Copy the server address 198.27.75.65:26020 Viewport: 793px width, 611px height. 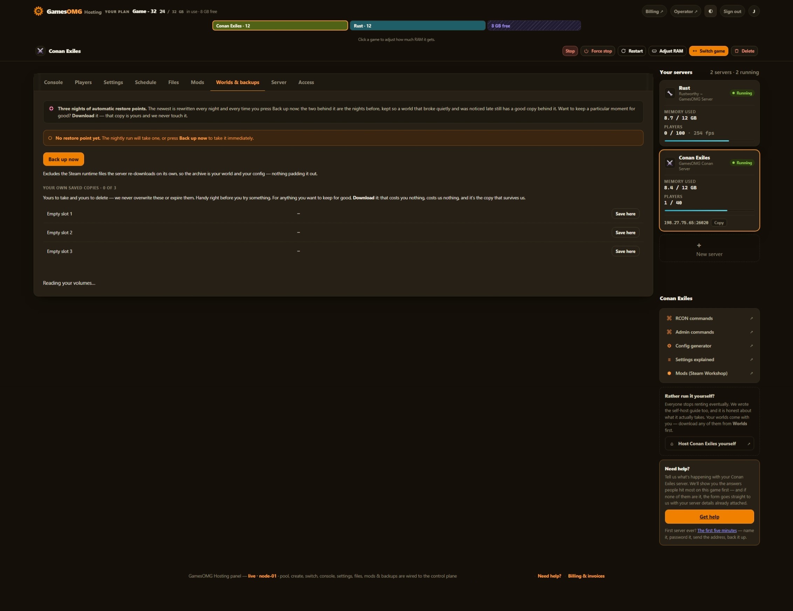718,223
